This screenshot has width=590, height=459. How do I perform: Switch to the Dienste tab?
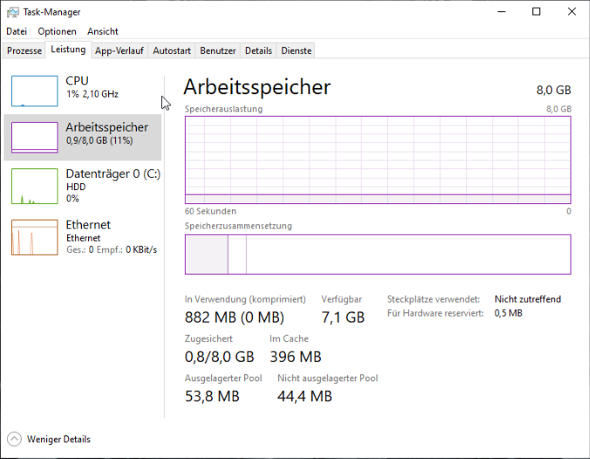point(296,51)
